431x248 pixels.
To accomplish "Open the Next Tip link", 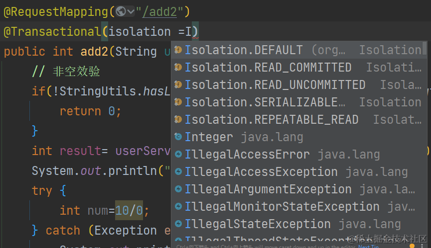I will coord(368,247).
